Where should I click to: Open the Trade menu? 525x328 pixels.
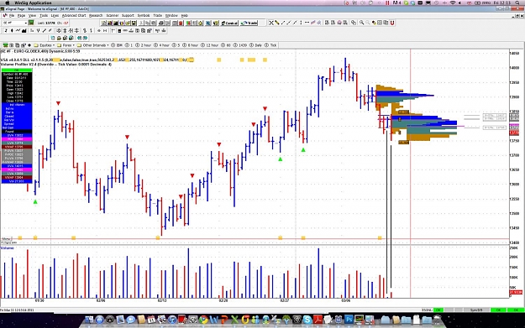coord(157,15)
